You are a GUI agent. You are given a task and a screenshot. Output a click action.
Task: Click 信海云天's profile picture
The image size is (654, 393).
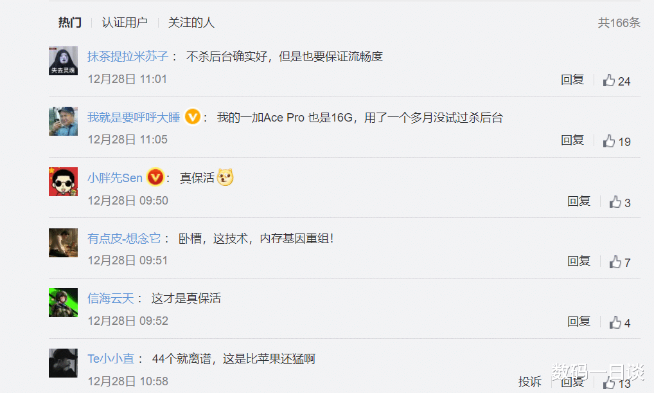tap(62, 302)
